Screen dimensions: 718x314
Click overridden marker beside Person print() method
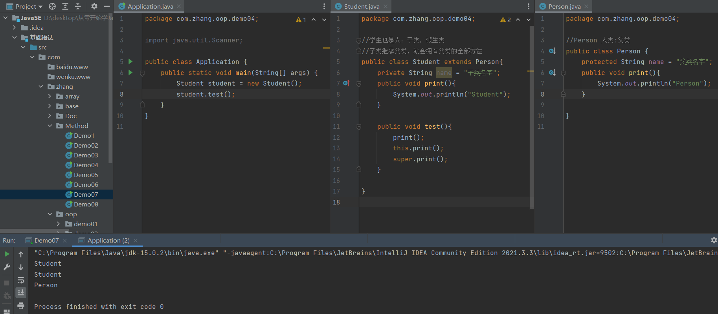552,73
